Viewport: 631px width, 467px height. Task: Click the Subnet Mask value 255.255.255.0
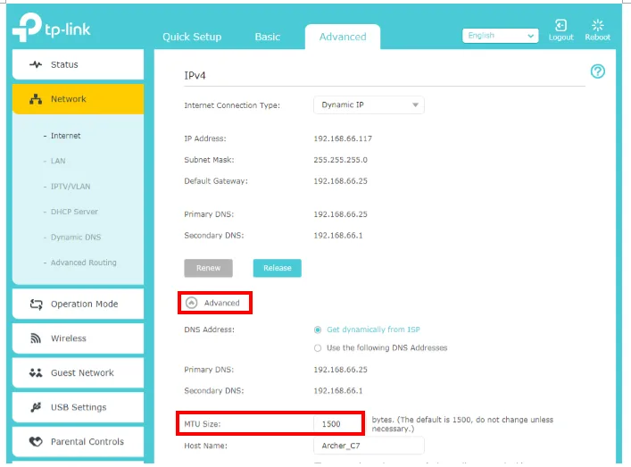[340, 160]
